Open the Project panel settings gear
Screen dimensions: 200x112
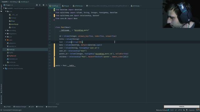tap(43, 5)
